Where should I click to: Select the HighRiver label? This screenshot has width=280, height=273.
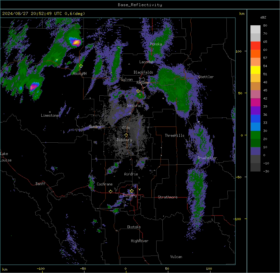click(140, 241)
